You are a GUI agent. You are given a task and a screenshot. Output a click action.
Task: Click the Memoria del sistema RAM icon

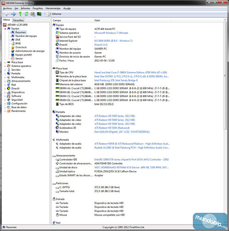[x=57, y=84]
